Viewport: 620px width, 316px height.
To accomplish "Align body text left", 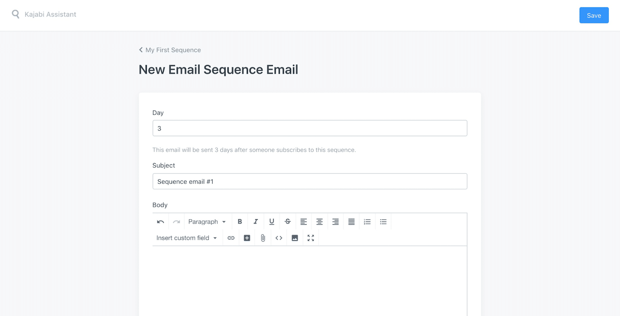I will coord(303,222).
